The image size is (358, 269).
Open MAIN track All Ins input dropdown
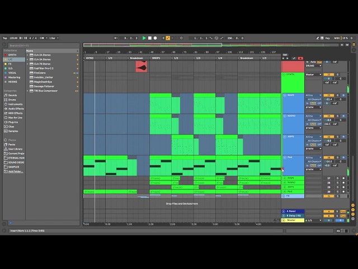[x=313, y=95]
